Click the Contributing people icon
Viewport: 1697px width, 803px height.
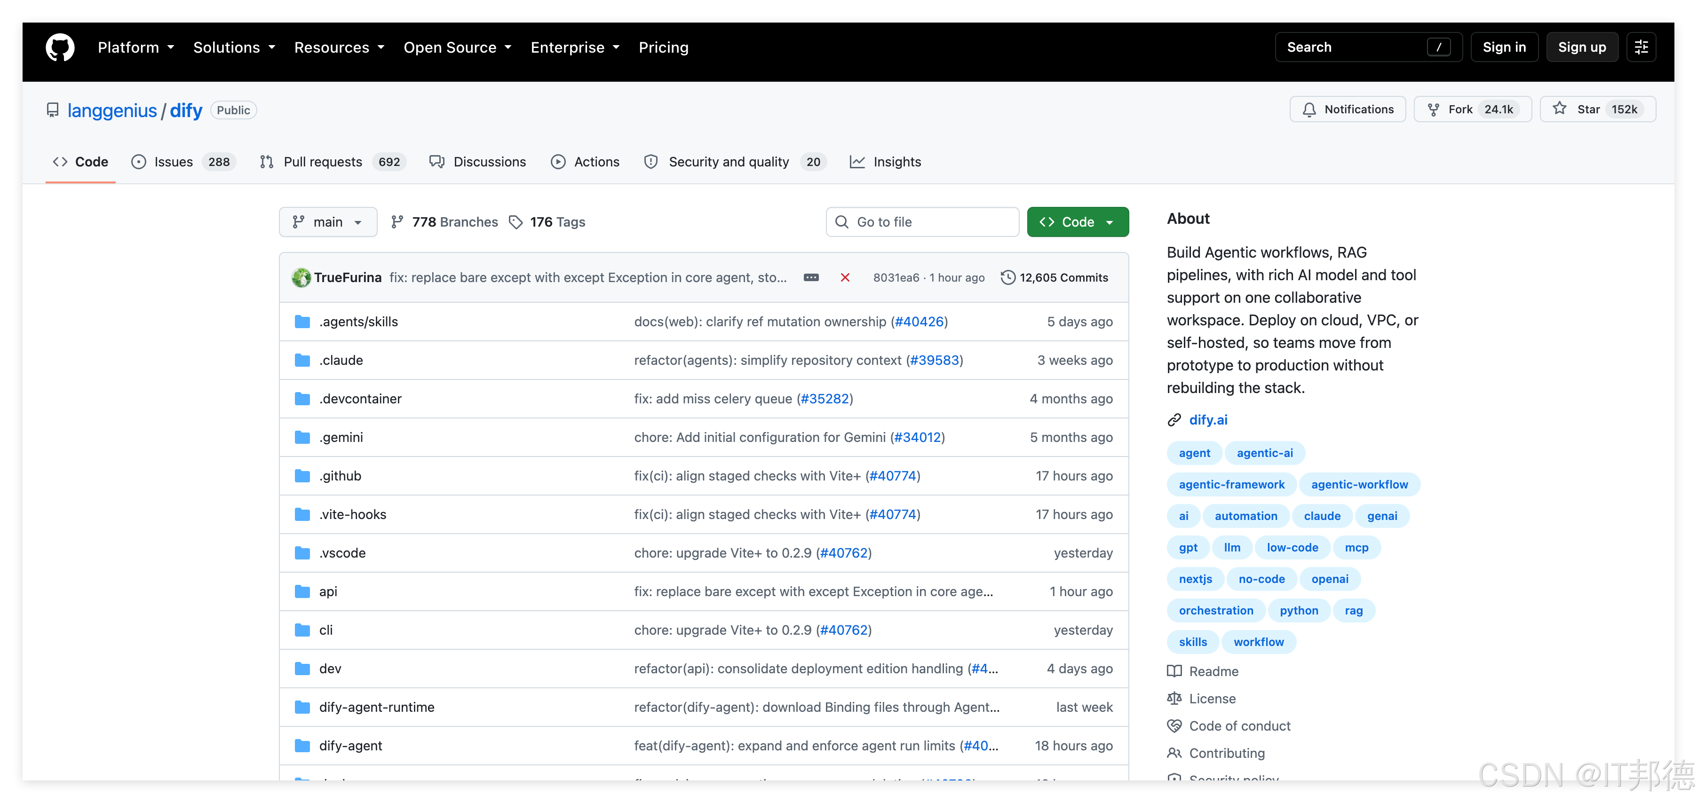click(x=1174, y=753)
